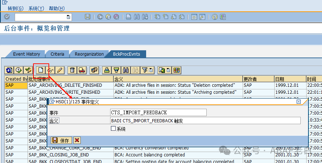Viewport: 322px width, 163px height.
Task: Switch to the Reorganization tab
Action: pyautogui.click(x=89, y=54)
